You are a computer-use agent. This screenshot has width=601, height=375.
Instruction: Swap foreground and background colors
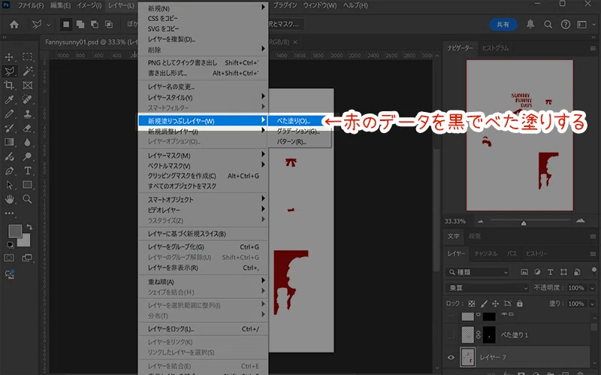click(29, 227)
